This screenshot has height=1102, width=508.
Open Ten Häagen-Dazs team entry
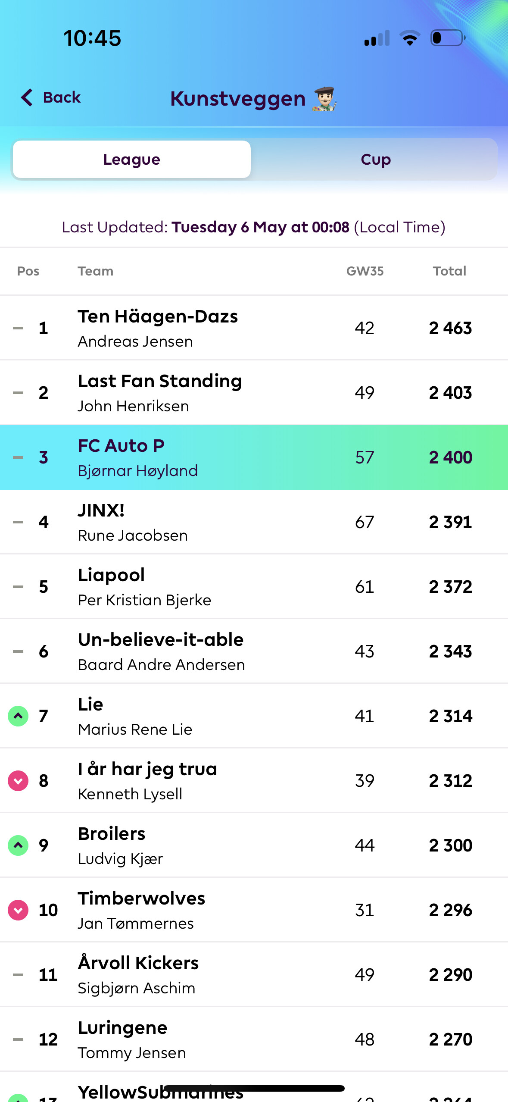[x=254, y=328]
